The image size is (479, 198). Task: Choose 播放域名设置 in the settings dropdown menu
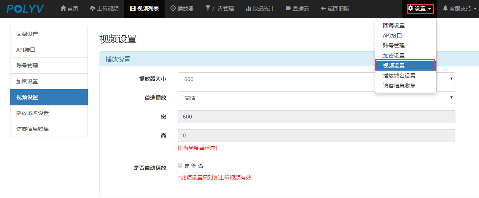[405, 76]
